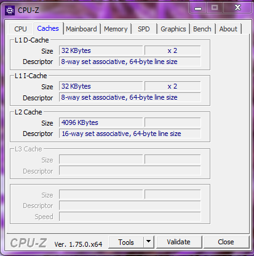Click the L2 Cache size field showing 4096 KBytes

point(101,122)
